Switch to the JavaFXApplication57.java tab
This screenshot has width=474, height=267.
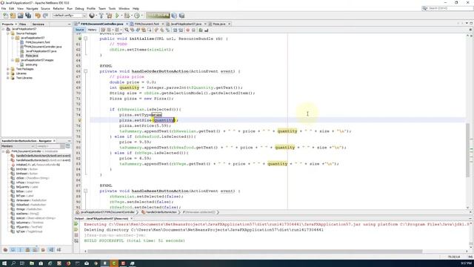tap(186, 24)
